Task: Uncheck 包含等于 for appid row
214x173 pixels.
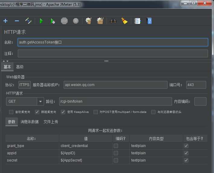Action: click(x=186, y=153)
